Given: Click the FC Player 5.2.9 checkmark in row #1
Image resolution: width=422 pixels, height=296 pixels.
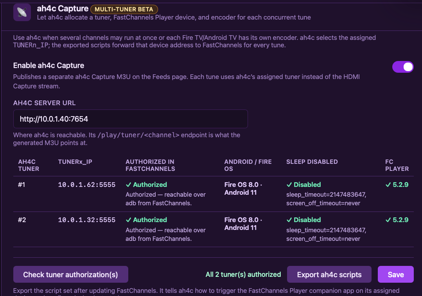Looking at the screenshot, I should [x=388, y=185].
